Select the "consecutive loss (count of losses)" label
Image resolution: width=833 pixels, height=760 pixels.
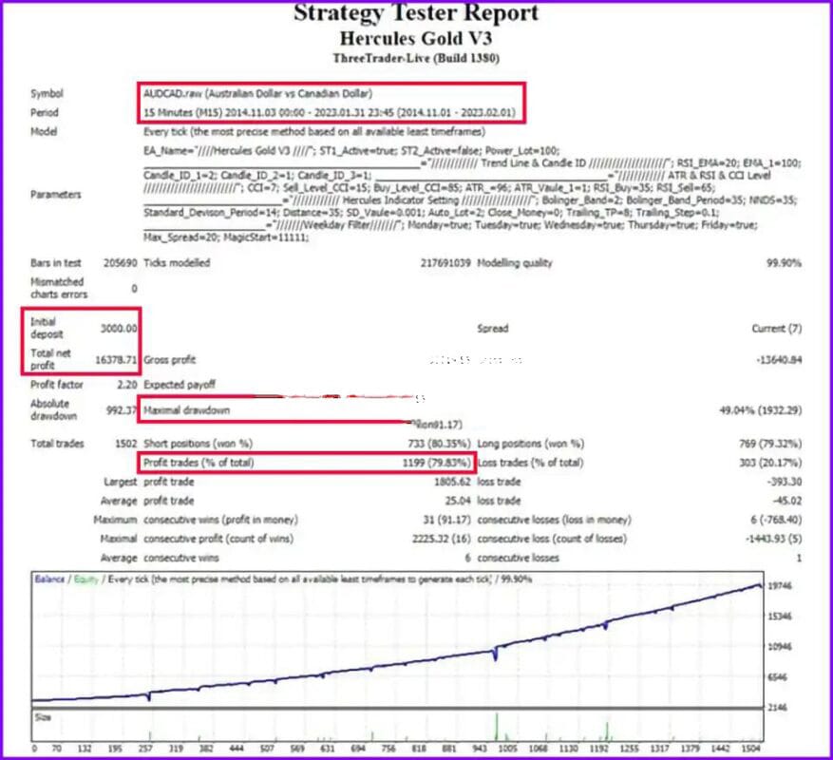click(552, 539)
